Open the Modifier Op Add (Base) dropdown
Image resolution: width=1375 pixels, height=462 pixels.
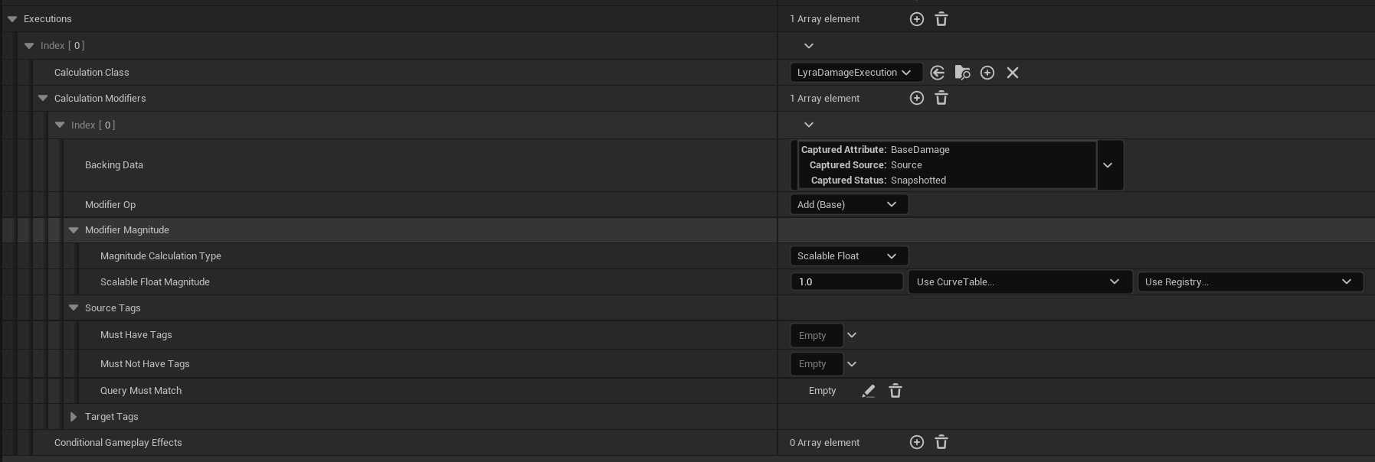pos(848,204)
